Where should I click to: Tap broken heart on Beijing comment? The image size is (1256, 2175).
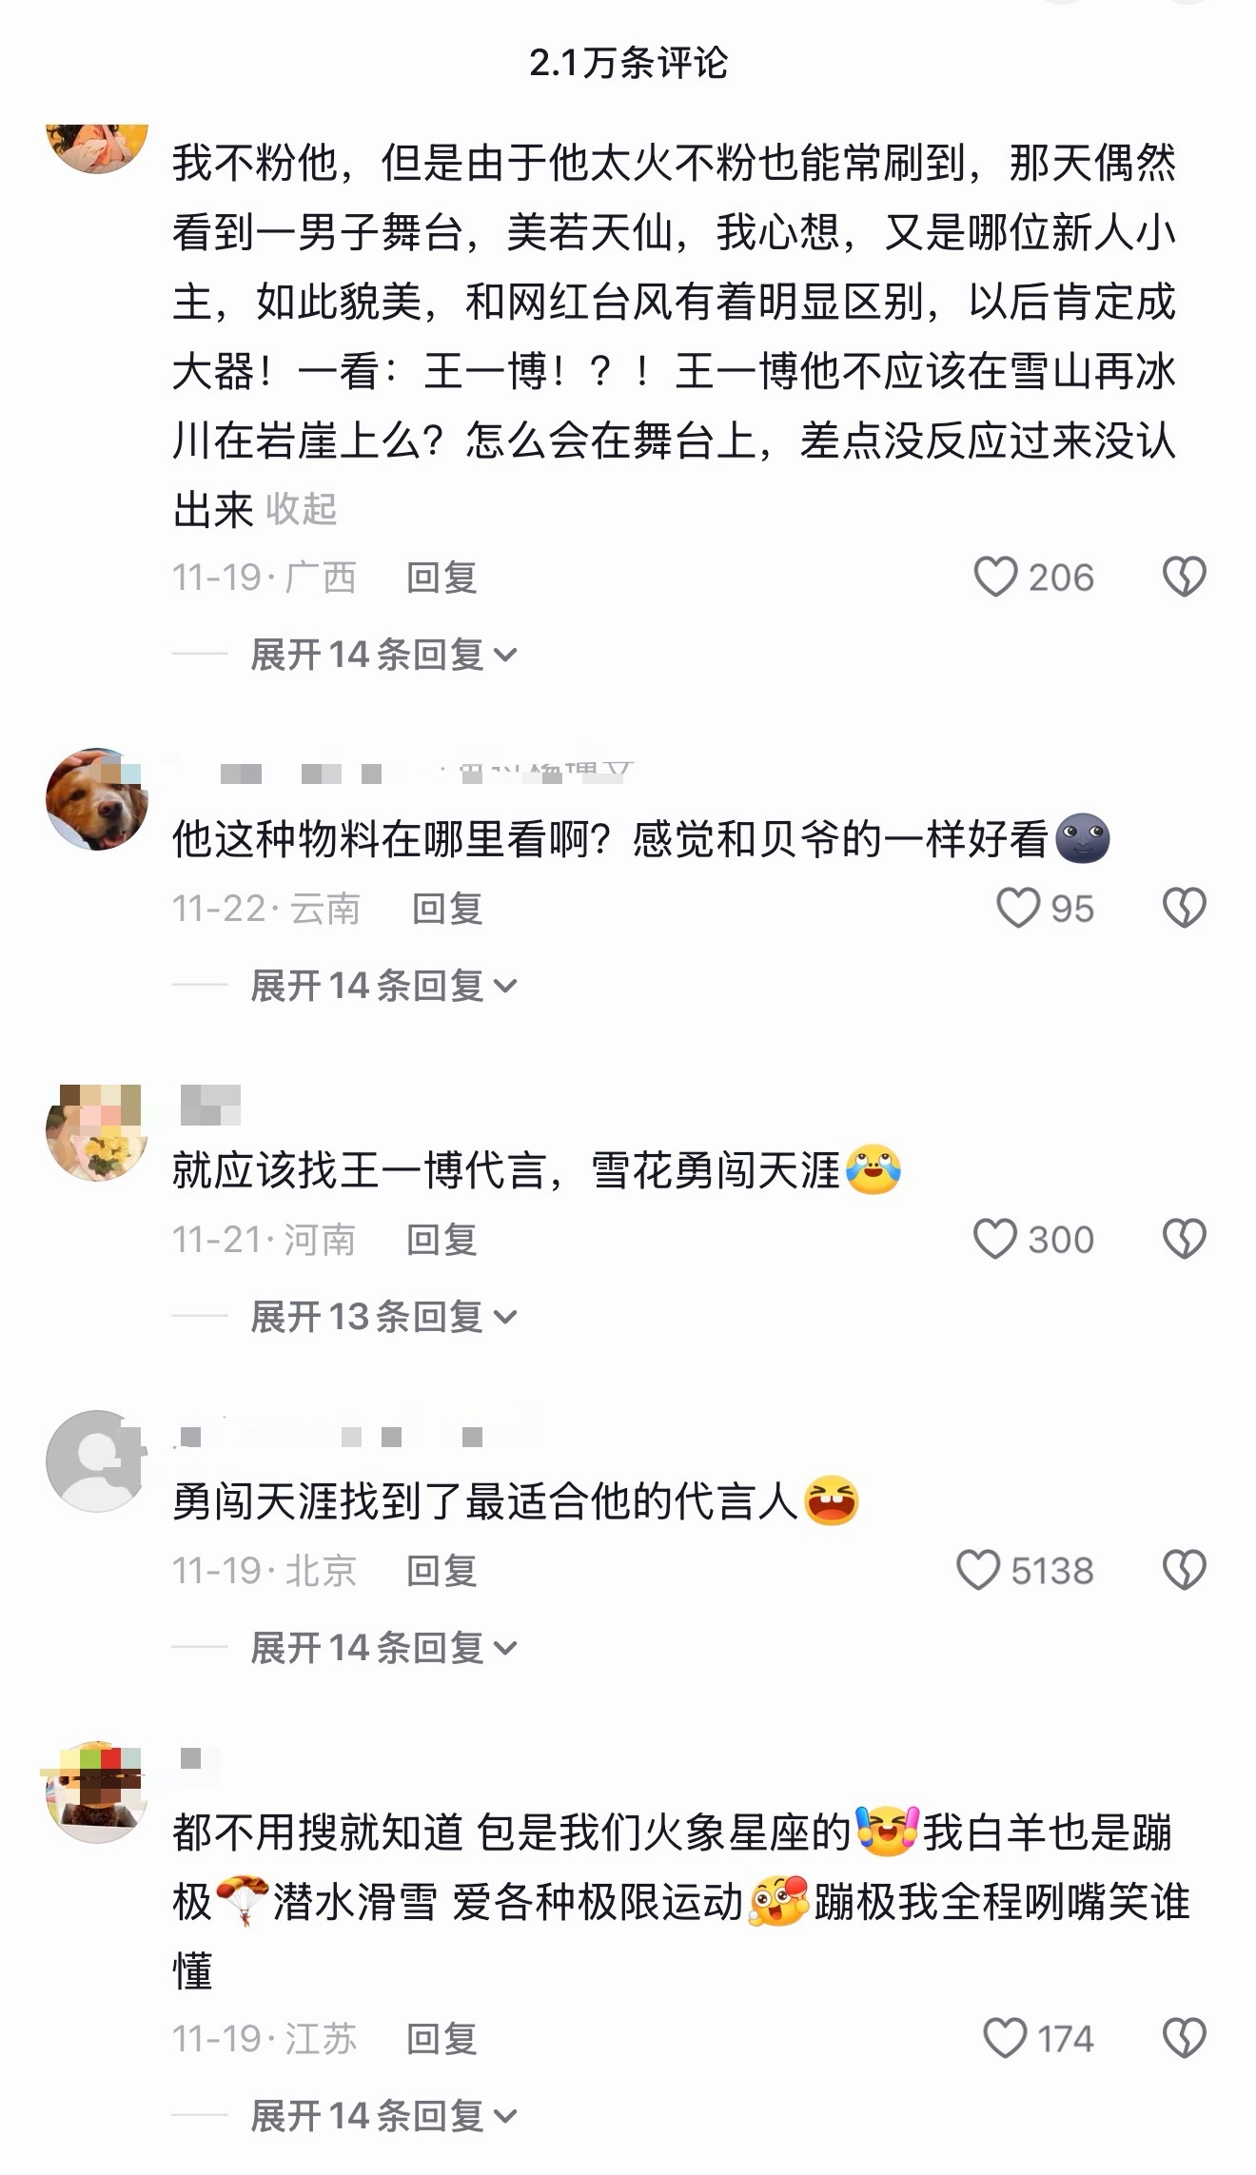pyautogui.click(x=1185, y=1570)
